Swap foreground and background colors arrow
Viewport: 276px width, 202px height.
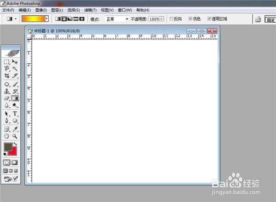tap(15, 144)
